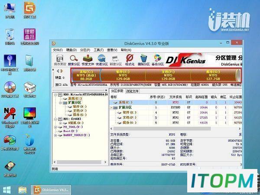Select Boot(X:) in the left tree

(70, 131)
